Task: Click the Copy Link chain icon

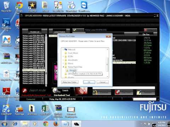Action: [118, 92]
